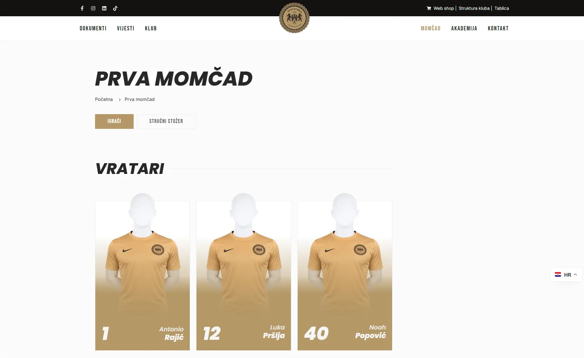Click the Početna breadcrumb link

(x=104, y=99)
